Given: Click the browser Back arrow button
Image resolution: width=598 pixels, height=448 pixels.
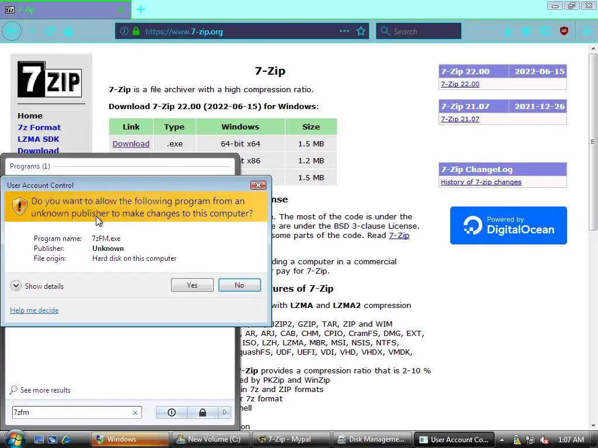Looking at the screenshot, I should 12,32.
